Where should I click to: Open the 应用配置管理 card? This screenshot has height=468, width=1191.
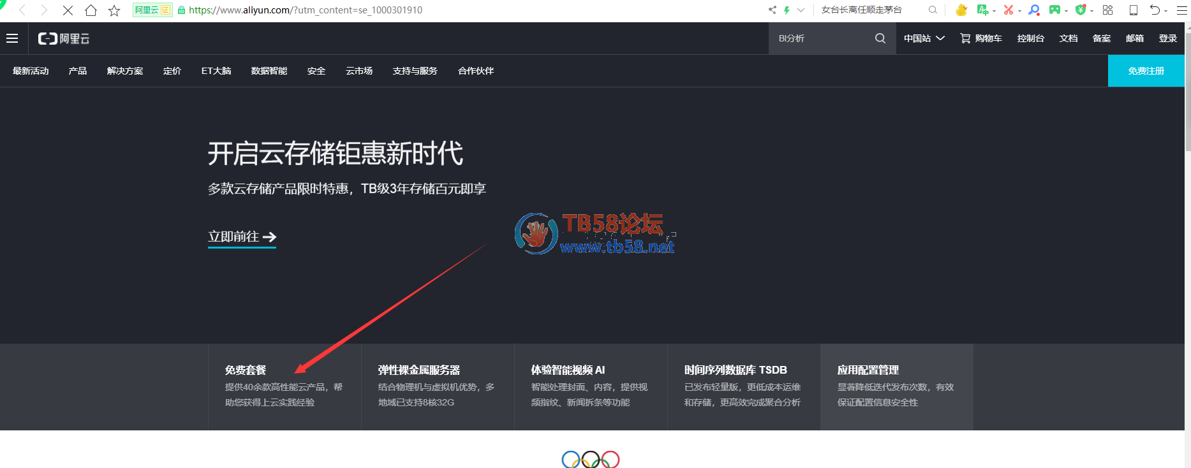(897, 386)
